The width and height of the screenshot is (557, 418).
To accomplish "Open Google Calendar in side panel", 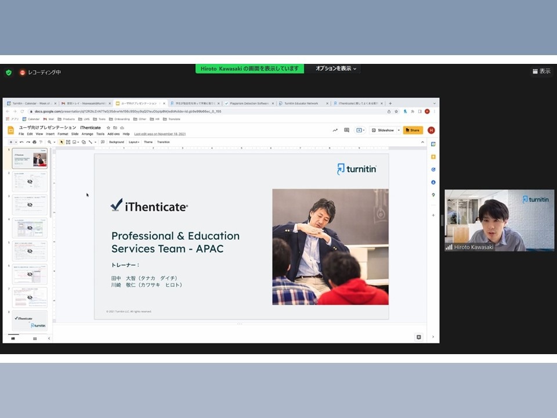I will point(433,145).
